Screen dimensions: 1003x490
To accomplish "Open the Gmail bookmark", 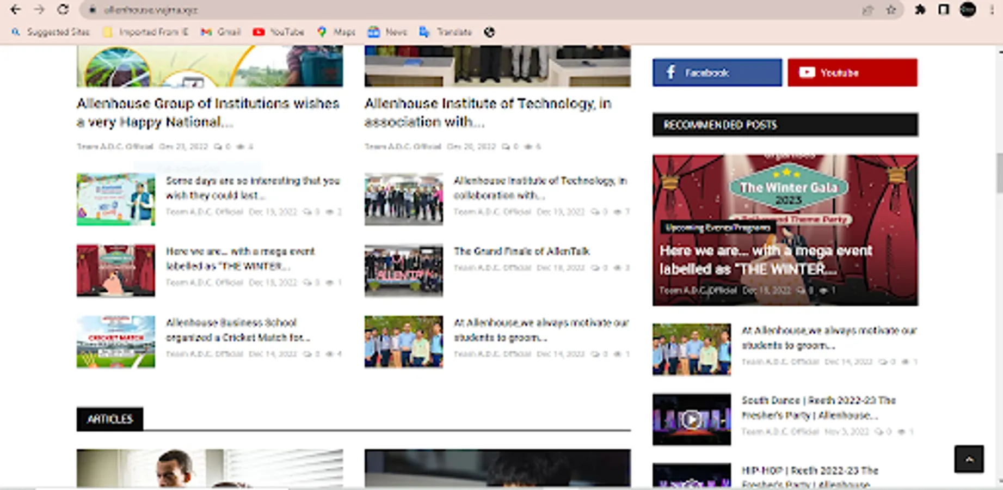I will pyautogui.click(x=220, y=32).
